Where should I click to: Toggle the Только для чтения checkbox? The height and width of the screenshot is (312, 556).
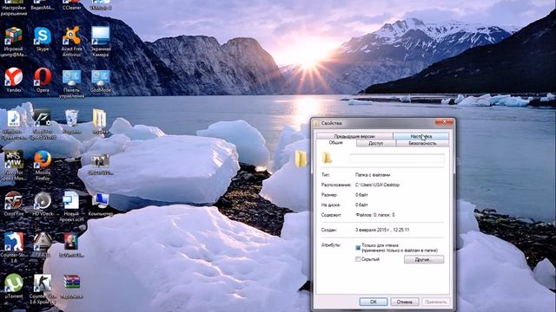point(358,248)
